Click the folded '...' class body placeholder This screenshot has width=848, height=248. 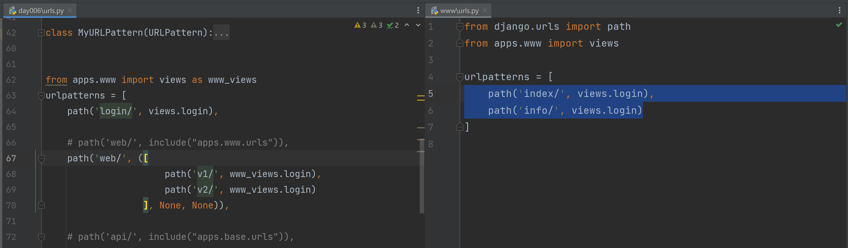222,32
